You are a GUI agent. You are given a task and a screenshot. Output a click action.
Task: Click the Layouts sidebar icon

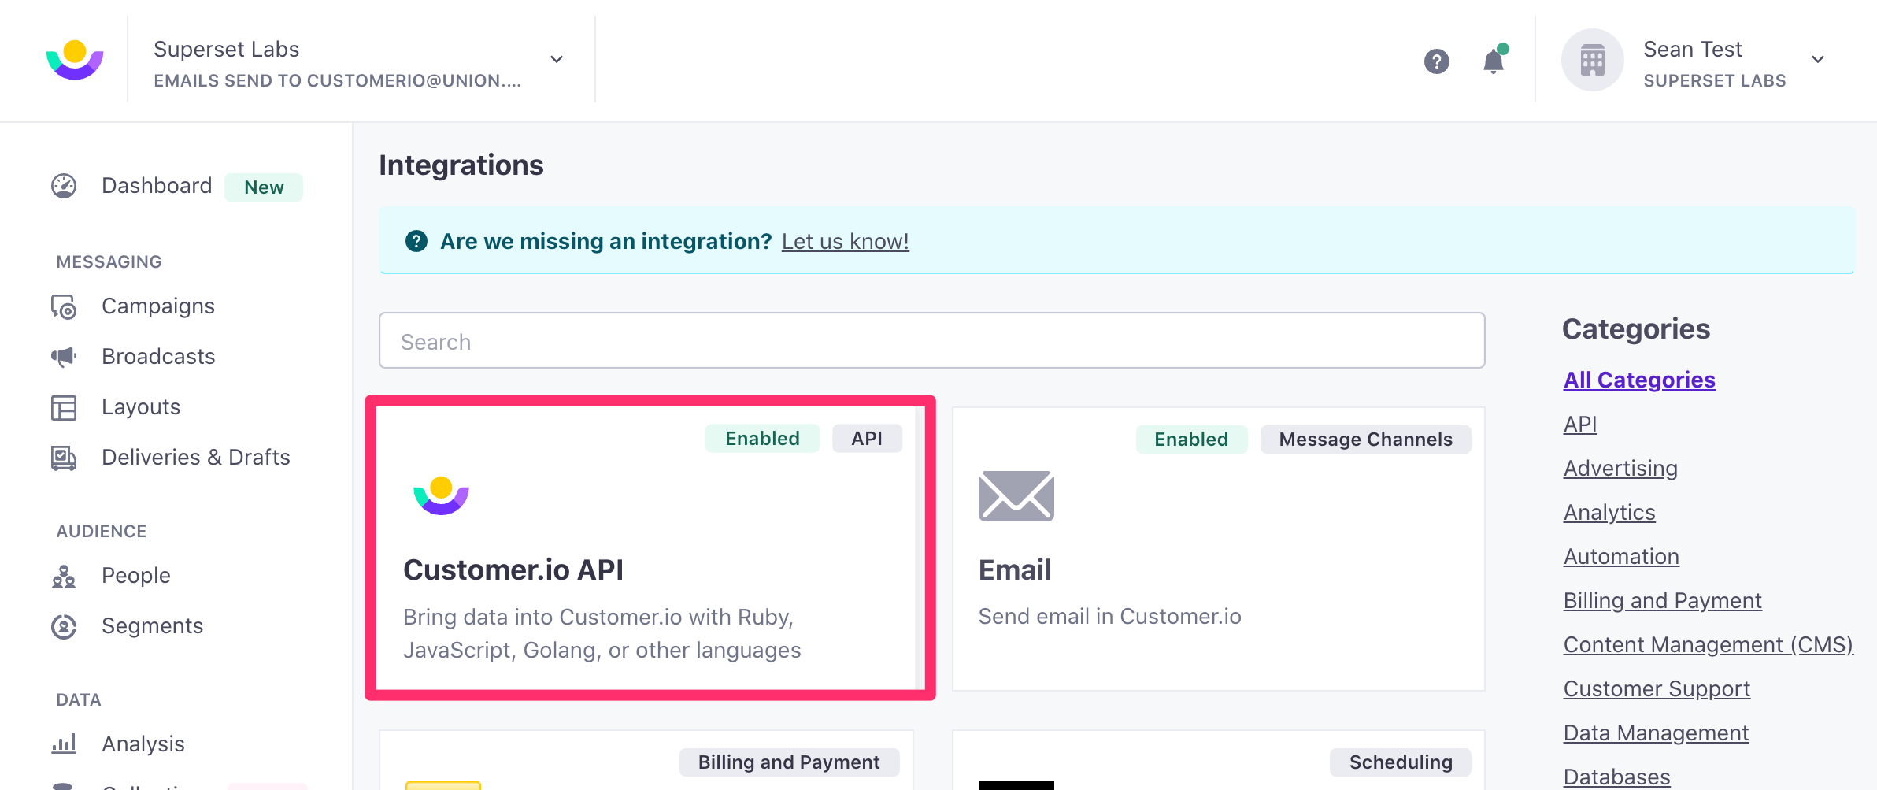(x=64, y=407)
